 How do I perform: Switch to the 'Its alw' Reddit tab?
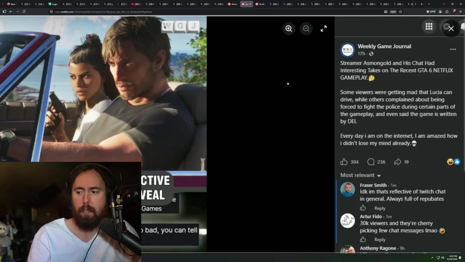coord(260,4)
